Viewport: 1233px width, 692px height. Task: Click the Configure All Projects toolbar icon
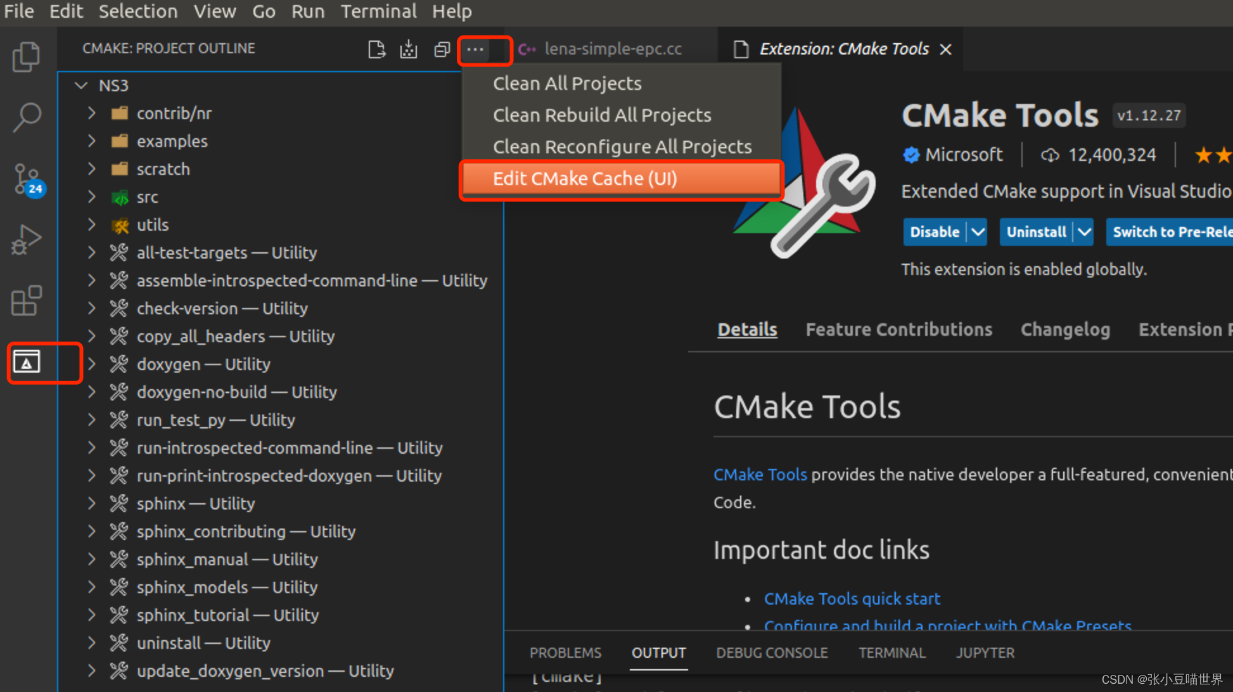tap(376, 49)
